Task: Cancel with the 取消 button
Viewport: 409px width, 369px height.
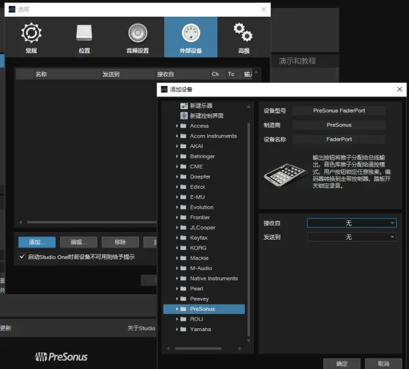Action: coord(384,363)
